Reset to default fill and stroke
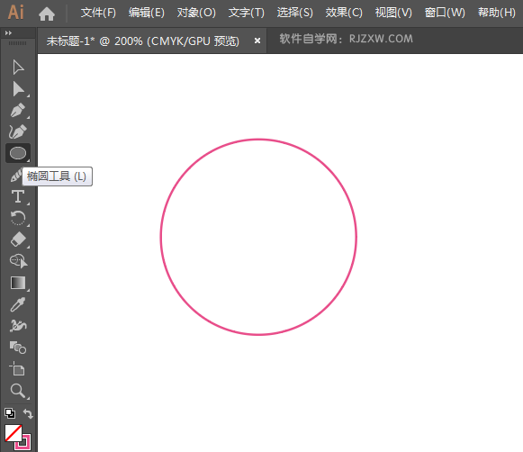Image resolution: width=523 pixels, height=452 pixels. click(10, 413)
